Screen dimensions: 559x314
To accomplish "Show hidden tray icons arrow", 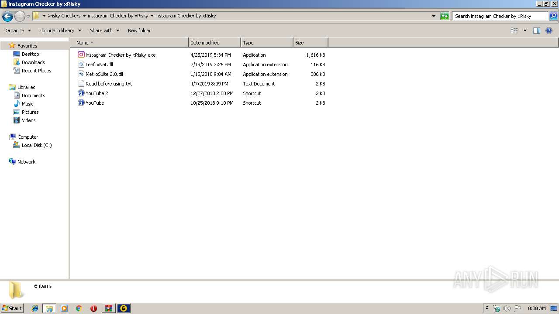I will pyautogui.click(x=487, y=308).
